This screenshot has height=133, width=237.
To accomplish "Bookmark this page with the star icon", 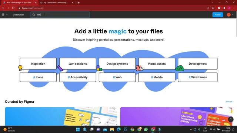I will point(213,8).
